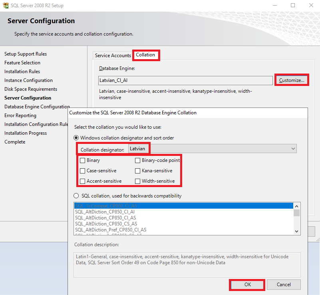
Task: Select SQL collation backwards compatibility radio button
Action: [76, 196]
